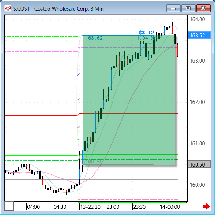
Task: Click the 23:30 time axis label
Action: (140, 207)
